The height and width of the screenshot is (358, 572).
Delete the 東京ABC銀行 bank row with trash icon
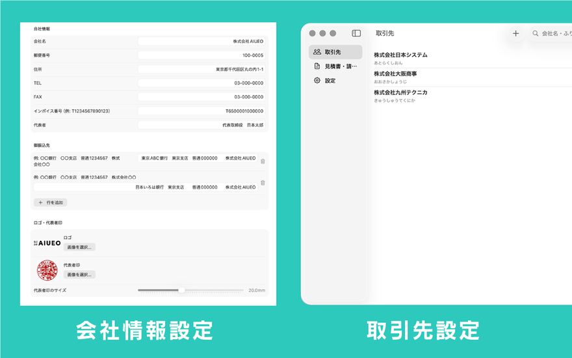coord(263,161)
